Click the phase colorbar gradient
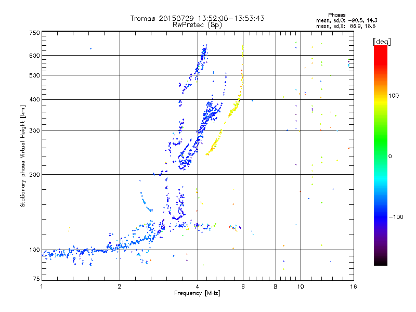 point(381,155)
